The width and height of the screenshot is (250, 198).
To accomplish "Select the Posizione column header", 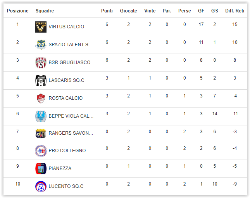I will point(17,11).
